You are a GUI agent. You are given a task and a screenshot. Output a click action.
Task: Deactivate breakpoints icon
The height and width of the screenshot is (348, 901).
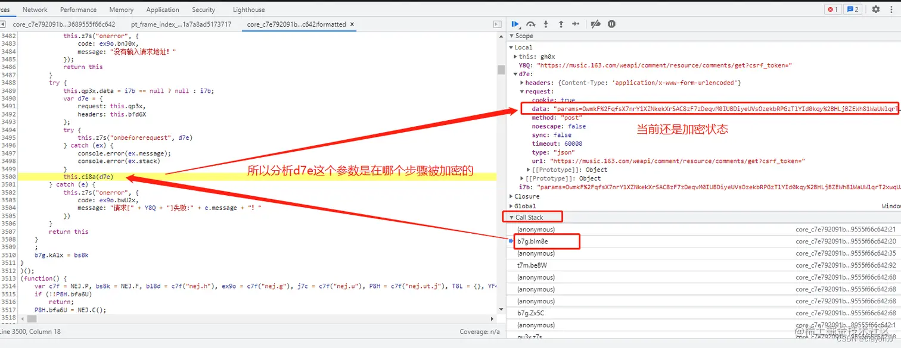point(595,24)
